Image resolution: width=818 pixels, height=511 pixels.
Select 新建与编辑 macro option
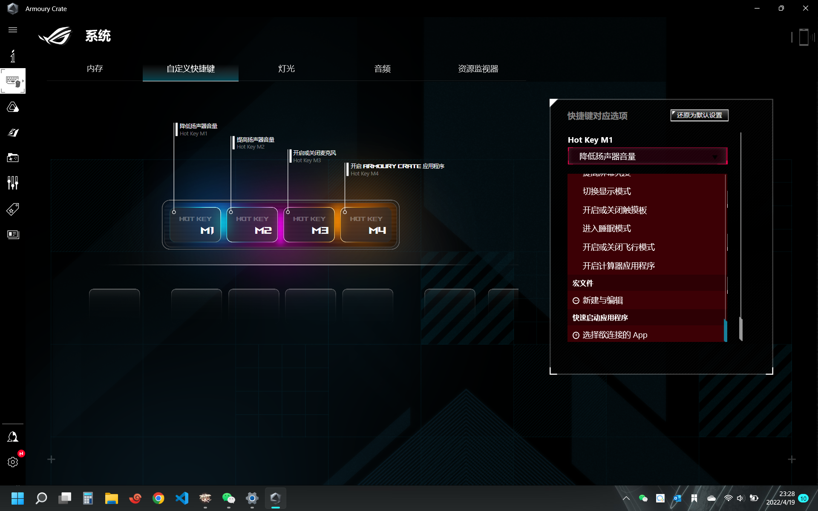646,301
